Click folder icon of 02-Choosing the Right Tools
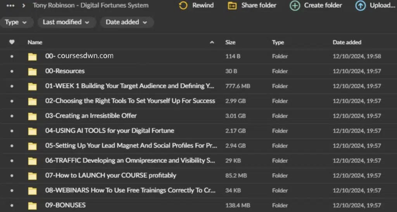397x212 pixels. coord(33,102)
